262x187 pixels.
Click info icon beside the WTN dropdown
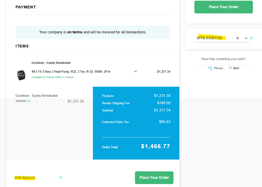click(x=251, y=38)
